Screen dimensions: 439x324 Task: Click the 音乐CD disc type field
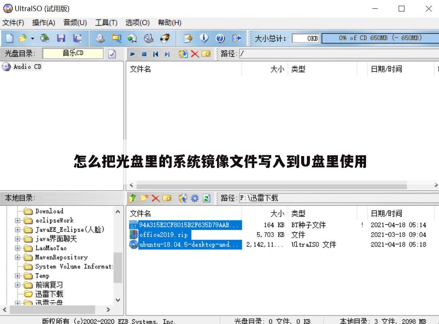[x=73, y=53]
